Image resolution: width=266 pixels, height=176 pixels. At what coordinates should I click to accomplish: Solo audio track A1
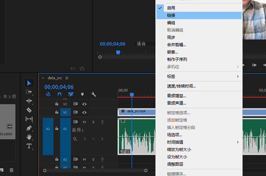point(93,122)
